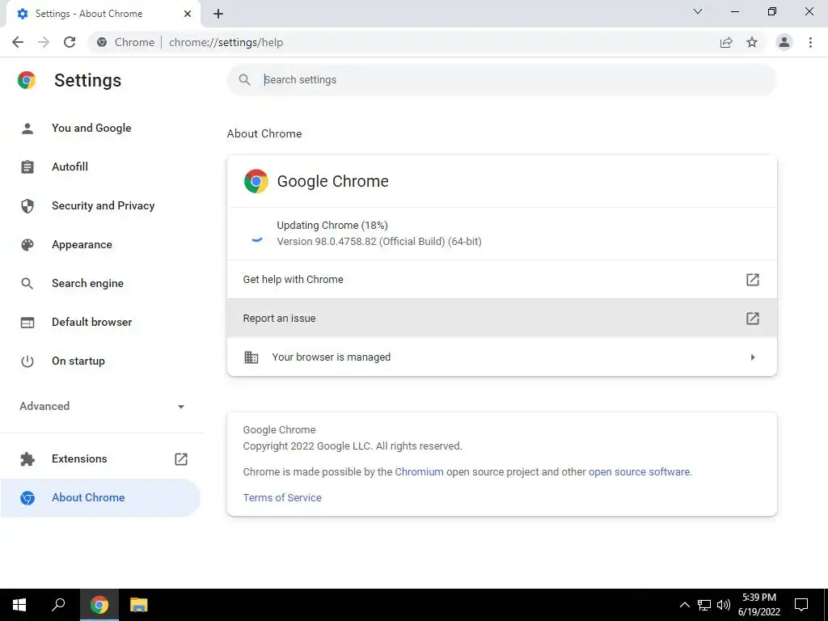The height and width of the screenshot is (621, 828).
Task: Reload the current page
Action: pos(70,42)
